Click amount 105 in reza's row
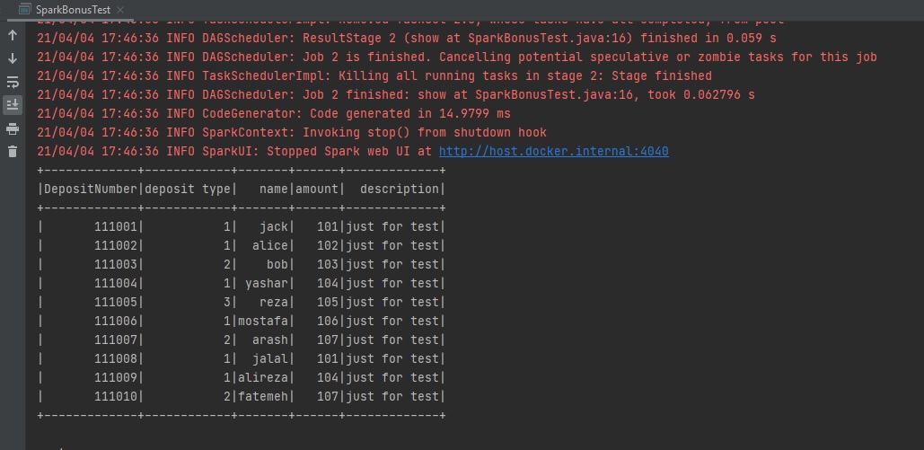Image resolution: width=924 pixels, height=450 pixels. pos(328,302)
